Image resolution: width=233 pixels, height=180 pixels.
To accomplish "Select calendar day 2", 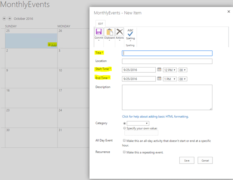I will (7, 51).
